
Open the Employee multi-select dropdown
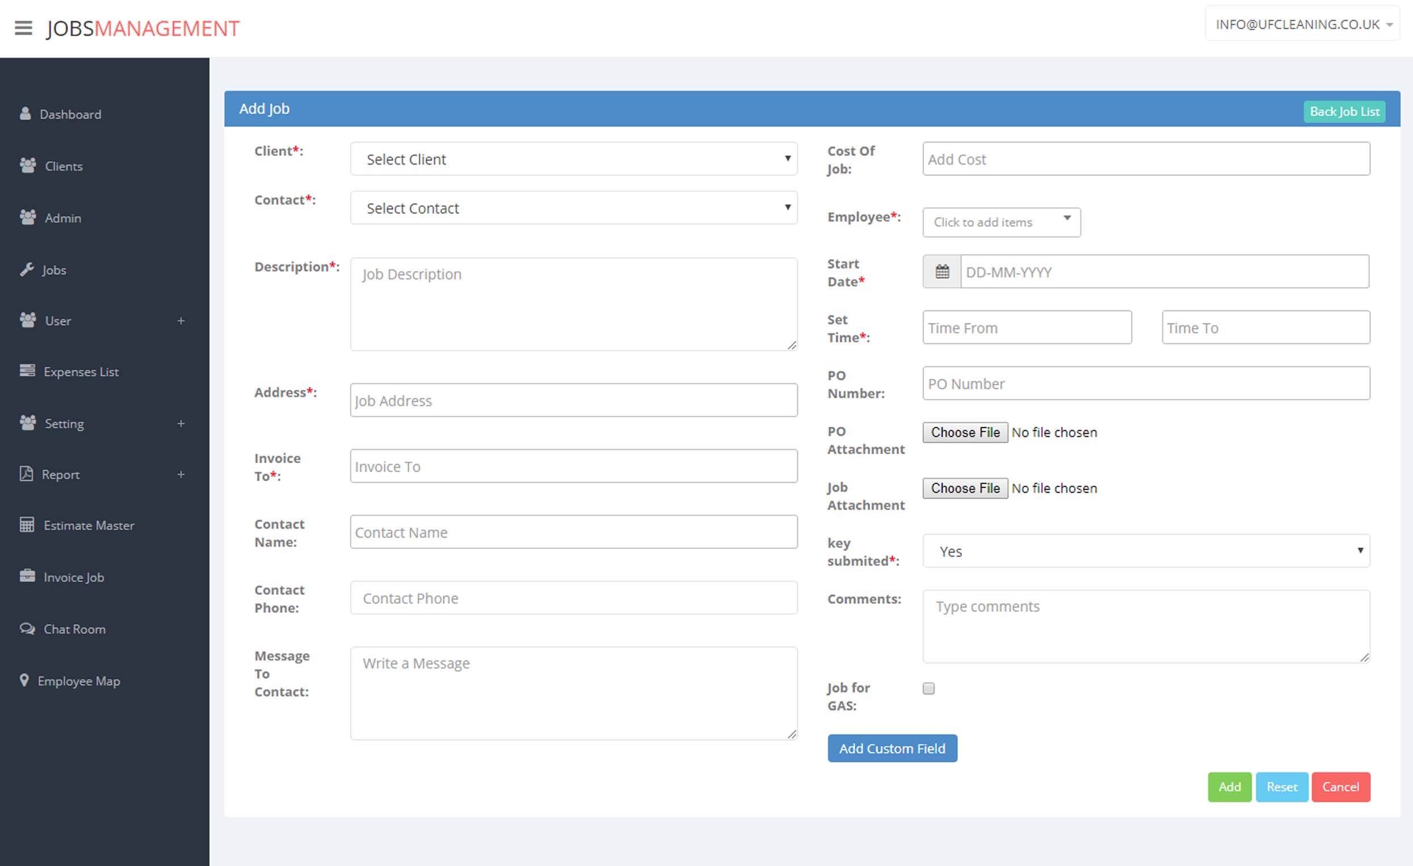(1001, 222)
